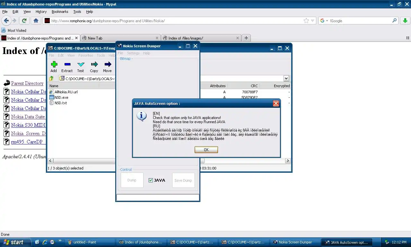Switch to untitled - Paint taskbar button
Image resolution: width=411 pixels, height=247 pixels.
[90, 242]
